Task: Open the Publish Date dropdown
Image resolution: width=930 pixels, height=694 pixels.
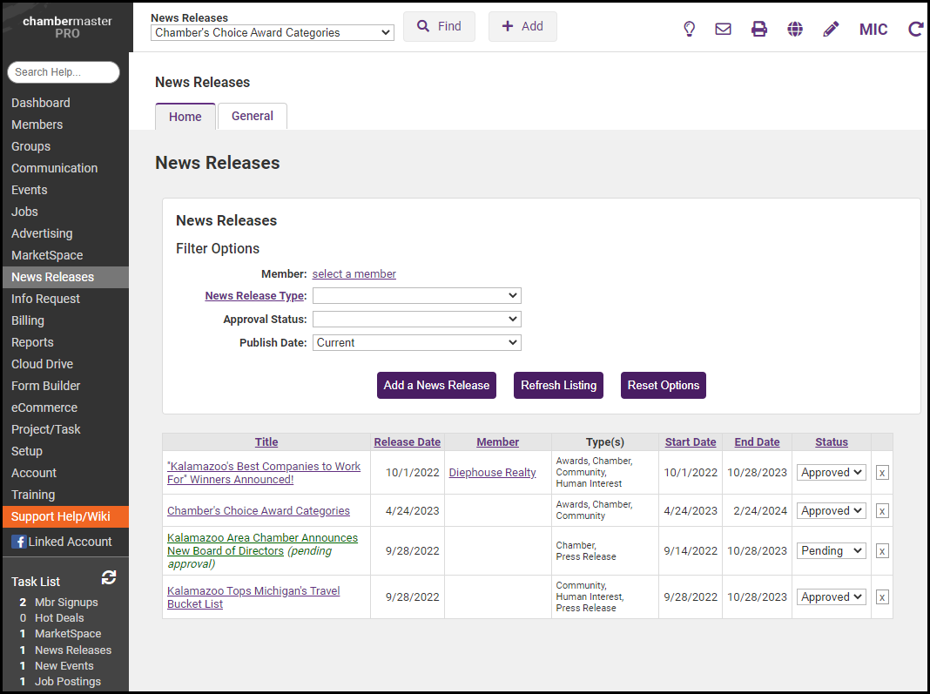Action: pos(416,343)
